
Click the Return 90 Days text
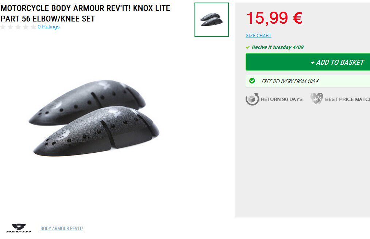click(282, 99)
